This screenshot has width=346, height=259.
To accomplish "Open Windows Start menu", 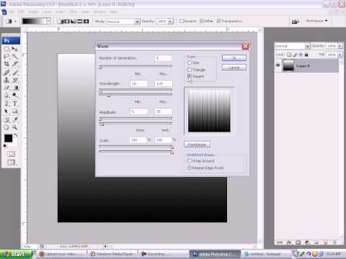I will coord(16,254).
